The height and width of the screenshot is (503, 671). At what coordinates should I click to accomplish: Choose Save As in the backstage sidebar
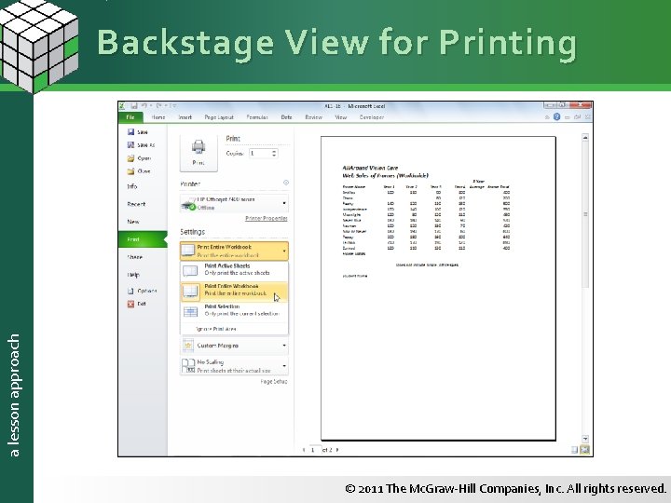[142, 145]
